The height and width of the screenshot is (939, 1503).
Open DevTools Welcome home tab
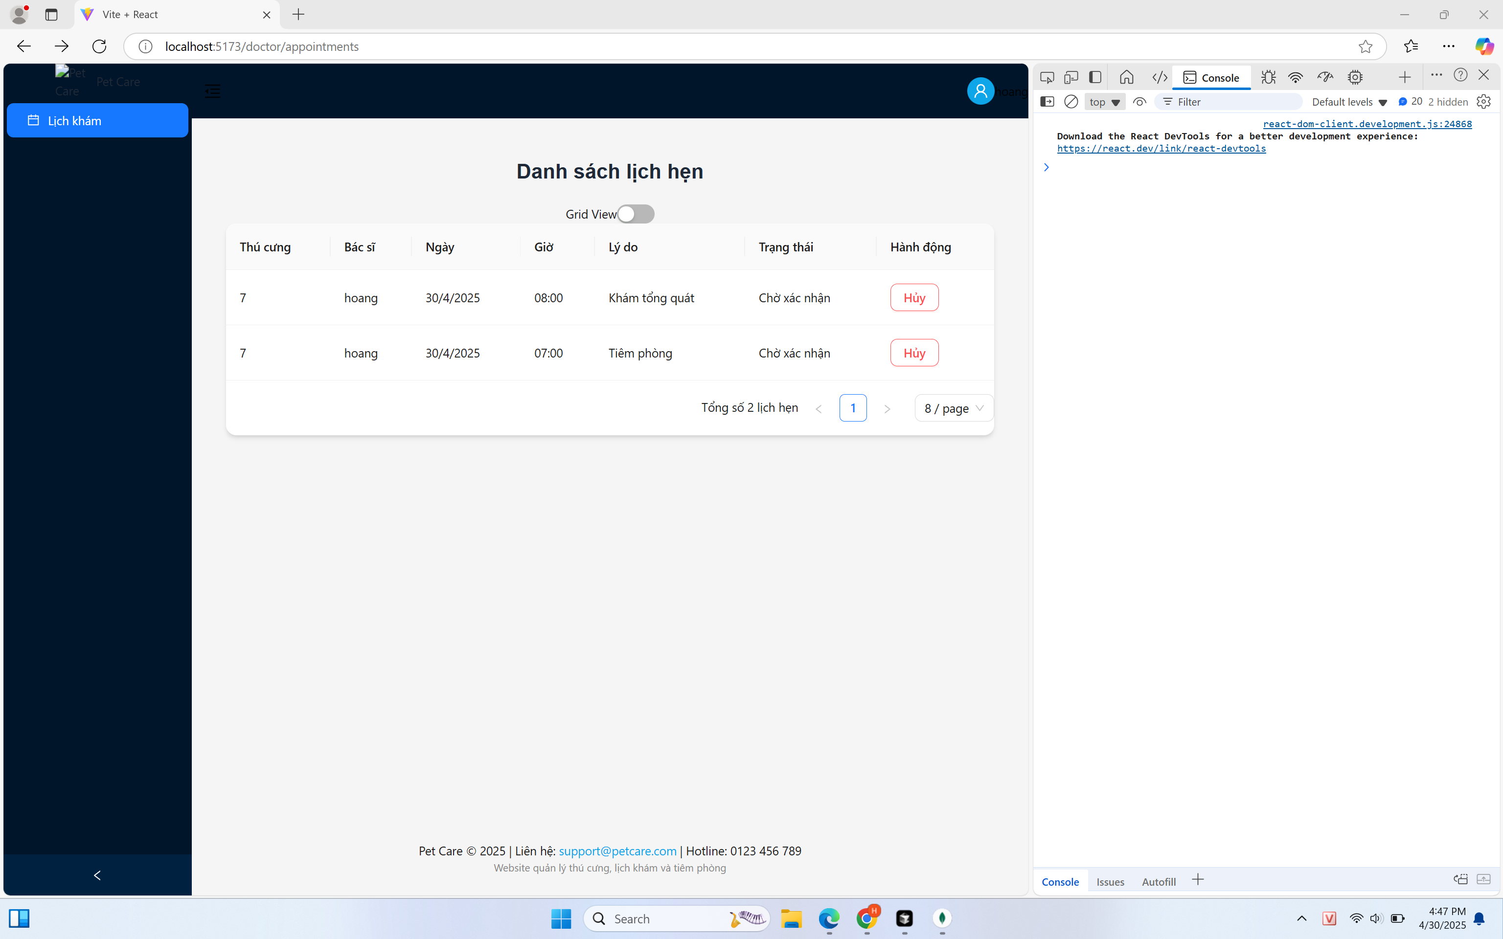(x=1127, y=77)
